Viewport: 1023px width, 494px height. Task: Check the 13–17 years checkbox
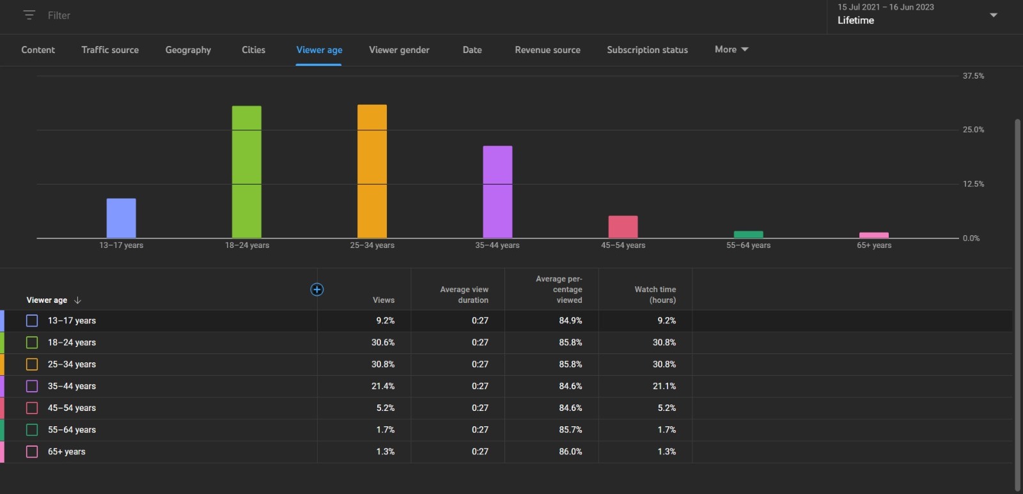pyautogui.click(x=32, y=321)
